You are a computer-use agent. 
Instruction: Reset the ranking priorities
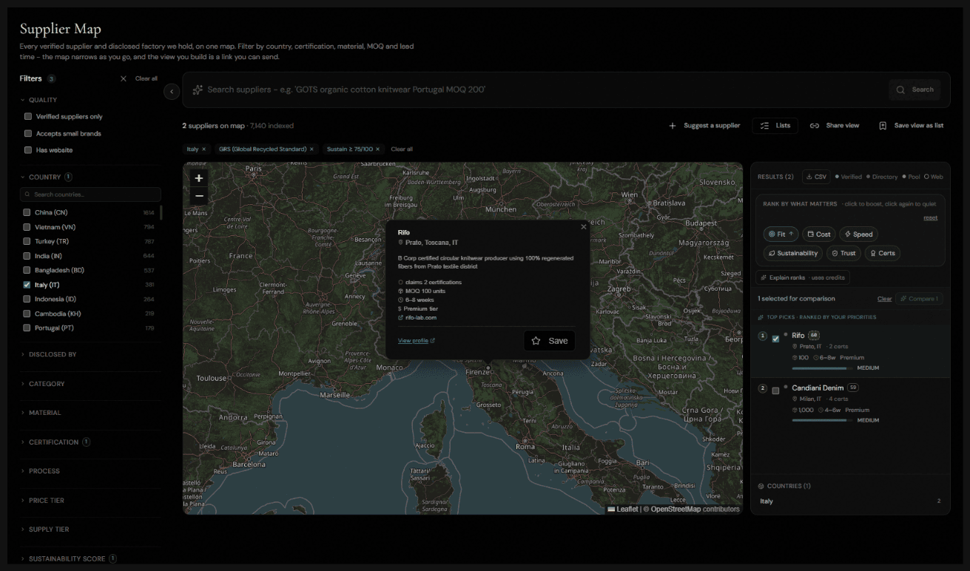coord(930,218)
